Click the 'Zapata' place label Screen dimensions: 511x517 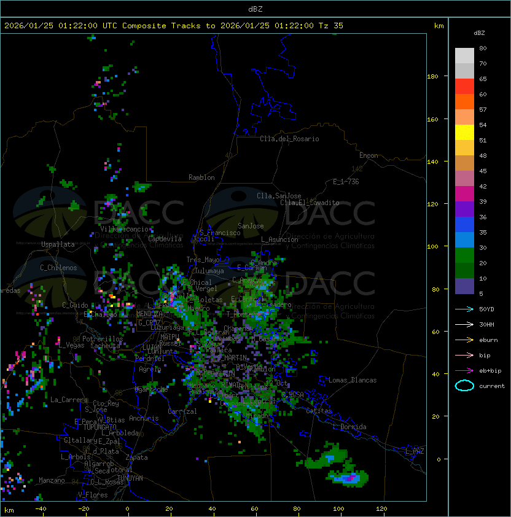[x=136, y=457]
